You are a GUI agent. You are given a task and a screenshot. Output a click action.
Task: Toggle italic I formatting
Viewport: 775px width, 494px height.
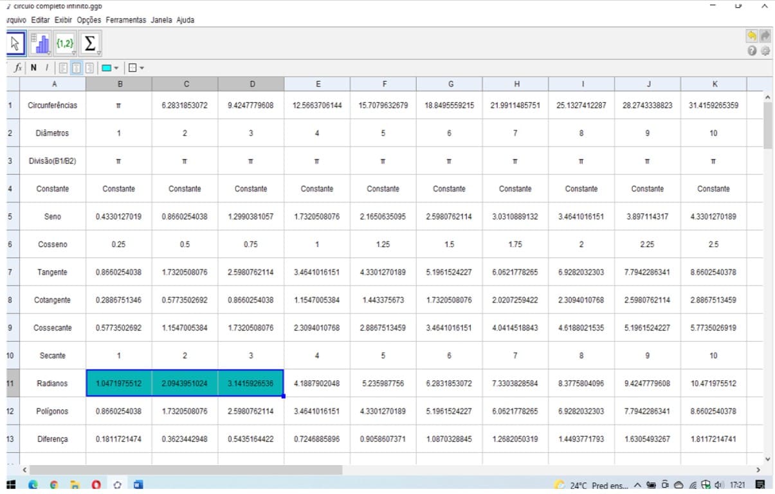tap(46, 68)
